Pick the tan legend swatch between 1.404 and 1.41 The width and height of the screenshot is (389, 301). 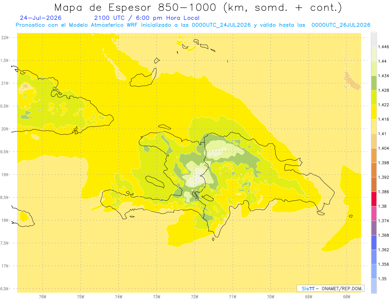374,141
